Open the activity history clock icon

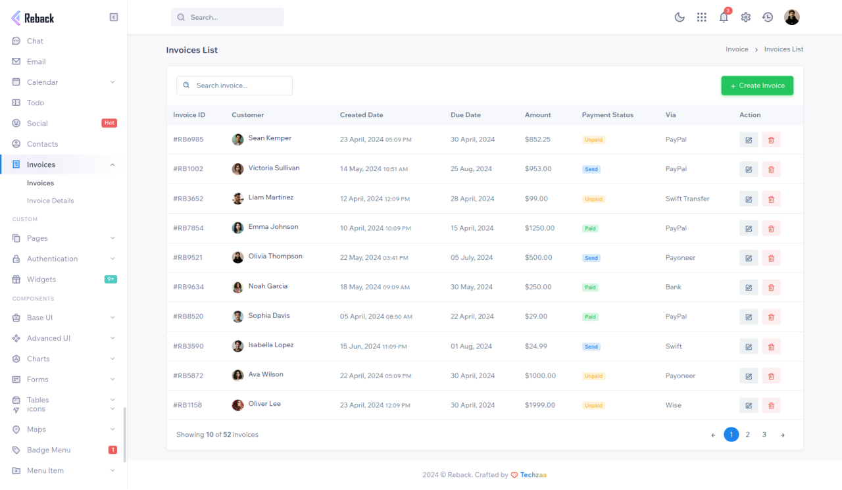(x=768, y=17)
